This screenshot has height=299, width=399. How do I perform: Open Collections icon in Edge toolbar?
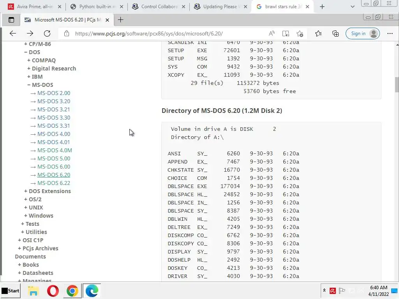point(335,33)
